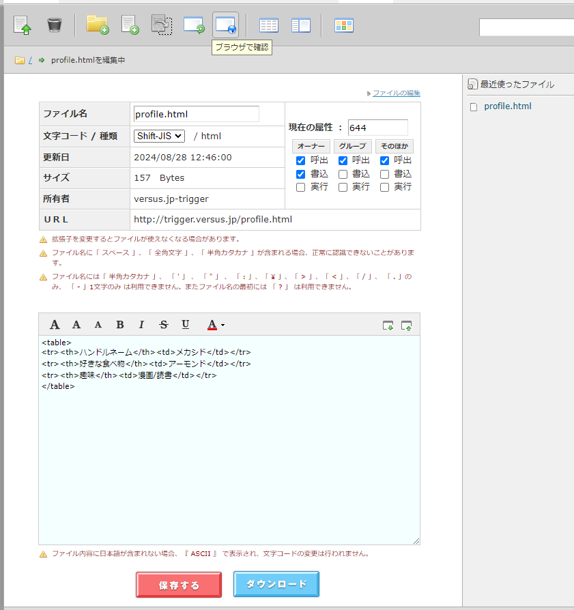Toggle owner 実行 execute checkbox
The width and height of the screenshot is (574, 610).
click(300, 187)
